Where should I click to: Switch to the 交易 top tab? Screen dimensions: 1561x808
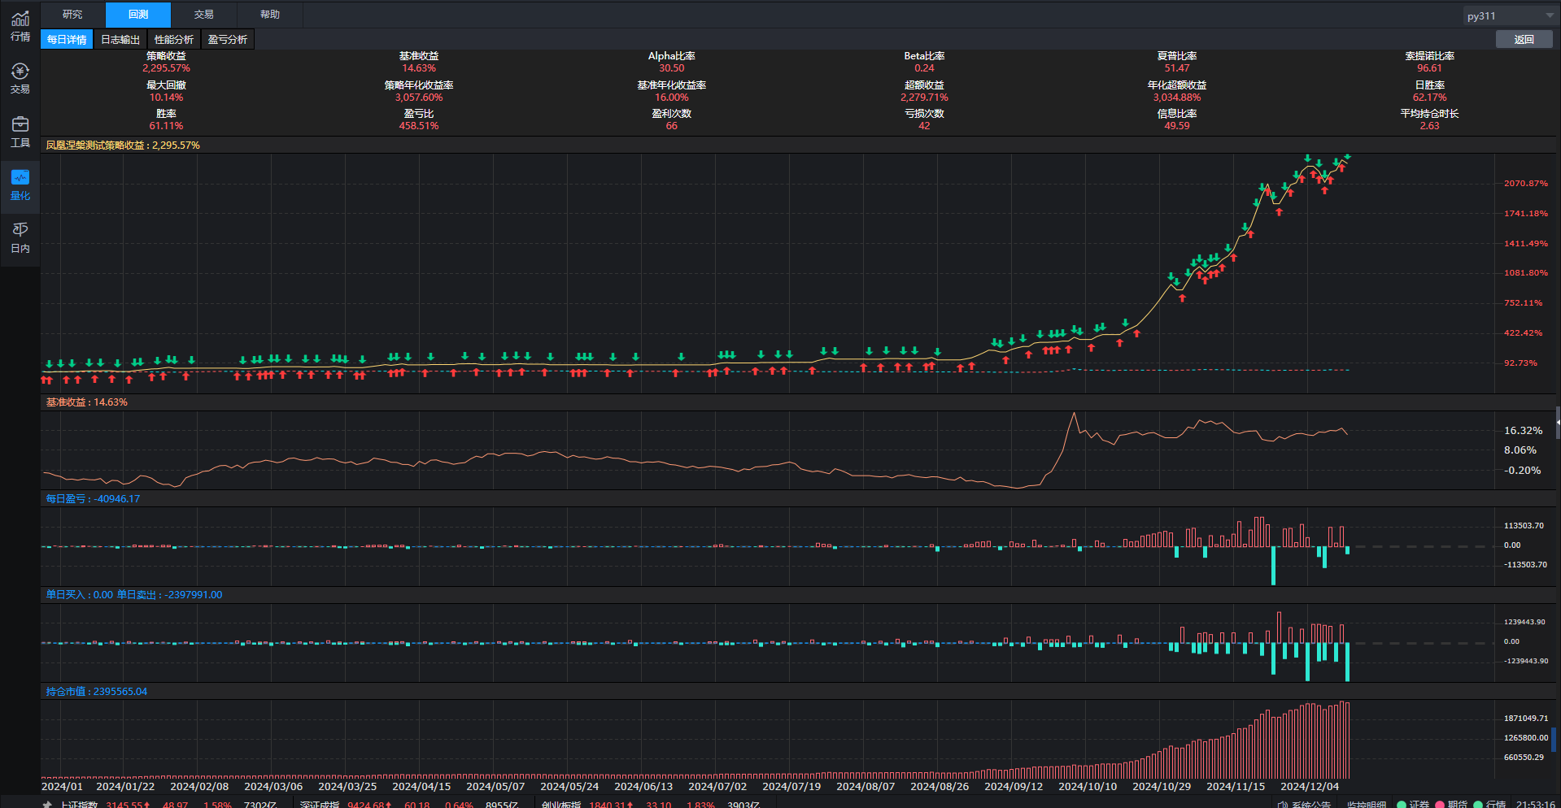tap(204, 15)
